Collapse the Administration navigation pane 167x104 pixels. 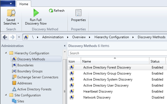(x=65, y=46)
